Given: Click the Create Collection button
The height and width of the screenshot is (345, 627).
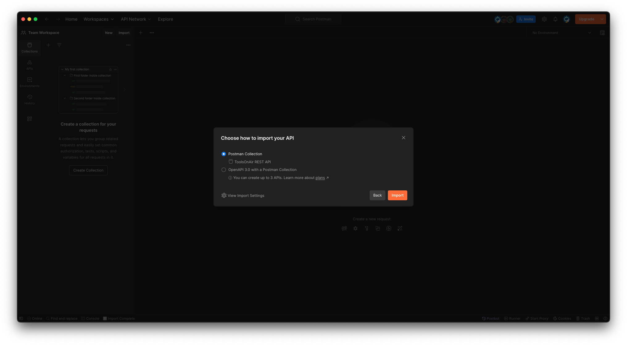Looking at the screenshot, I should coord(88,170).
